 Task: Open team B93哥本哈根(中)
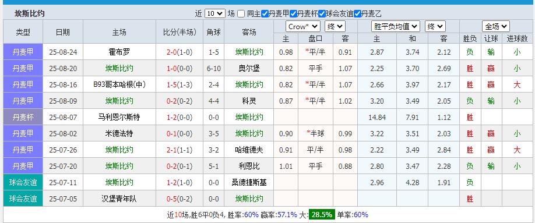tap(119, 84)
